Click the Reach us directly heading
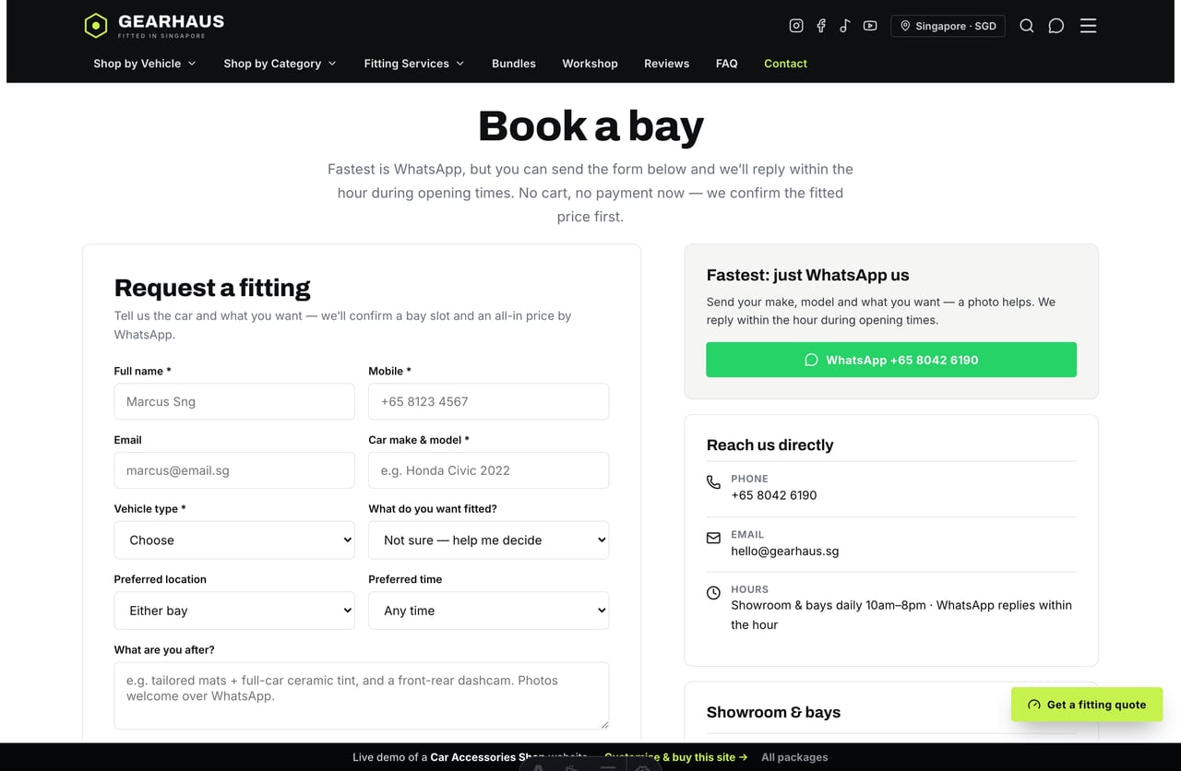Screen dimensions: 1181x771 [769, 445]
